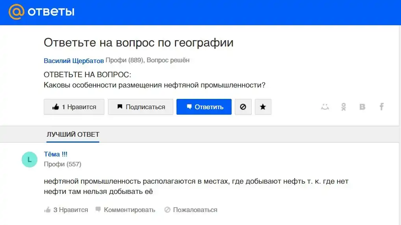Viewport: 401px width, 225px height.
Task: Click the block (crossed circle) icon button
Action: [x=243, y=107]
